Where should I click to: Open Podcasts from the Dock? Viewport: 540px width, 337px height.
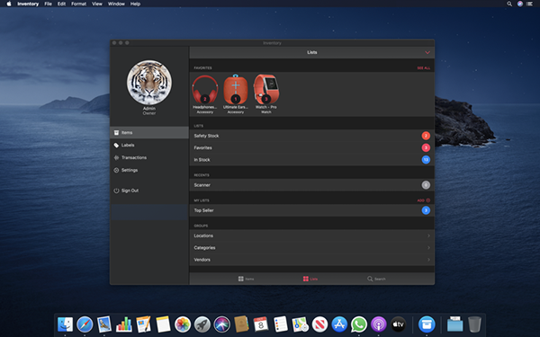(x=379, y=324)
